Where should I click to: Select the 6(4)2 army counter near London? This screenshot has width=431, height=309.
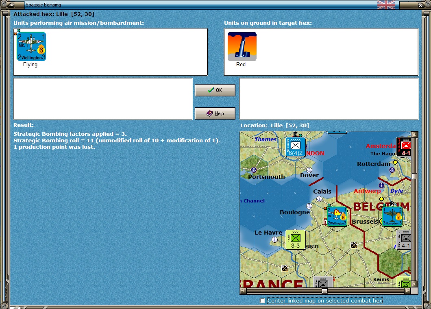295,147
